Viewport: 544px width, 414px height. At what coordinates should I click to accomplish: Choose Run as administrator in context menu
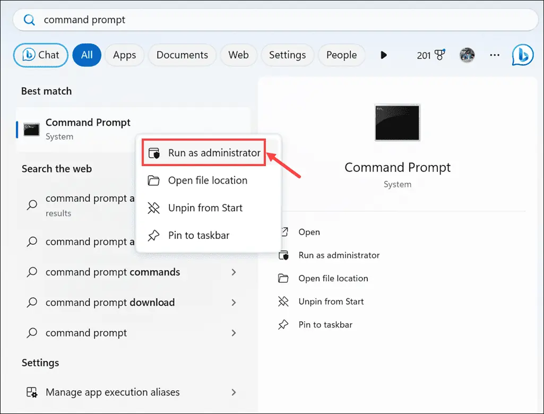[204, 153]
